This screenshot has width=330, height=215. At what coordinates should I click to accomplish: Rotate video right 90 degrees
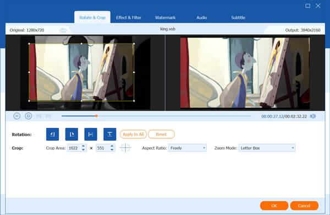(71, 134)
